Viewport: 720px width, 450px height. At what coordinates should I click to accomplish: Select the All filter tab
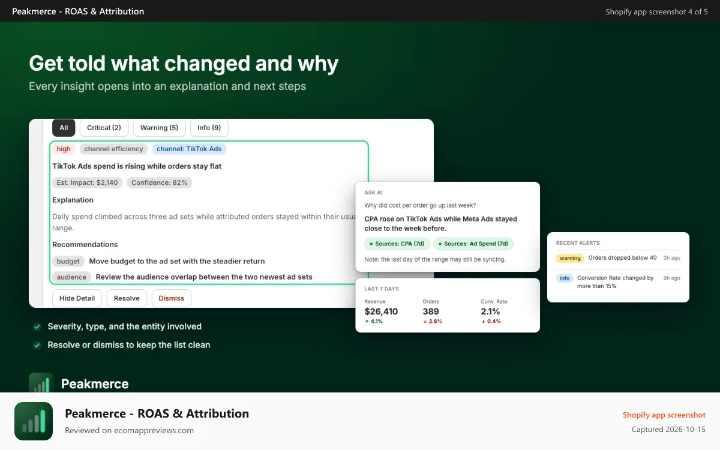click(64, 128)
